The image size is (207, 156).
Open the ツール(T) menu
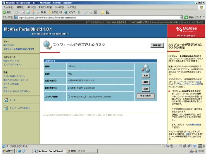pos(59,7)
